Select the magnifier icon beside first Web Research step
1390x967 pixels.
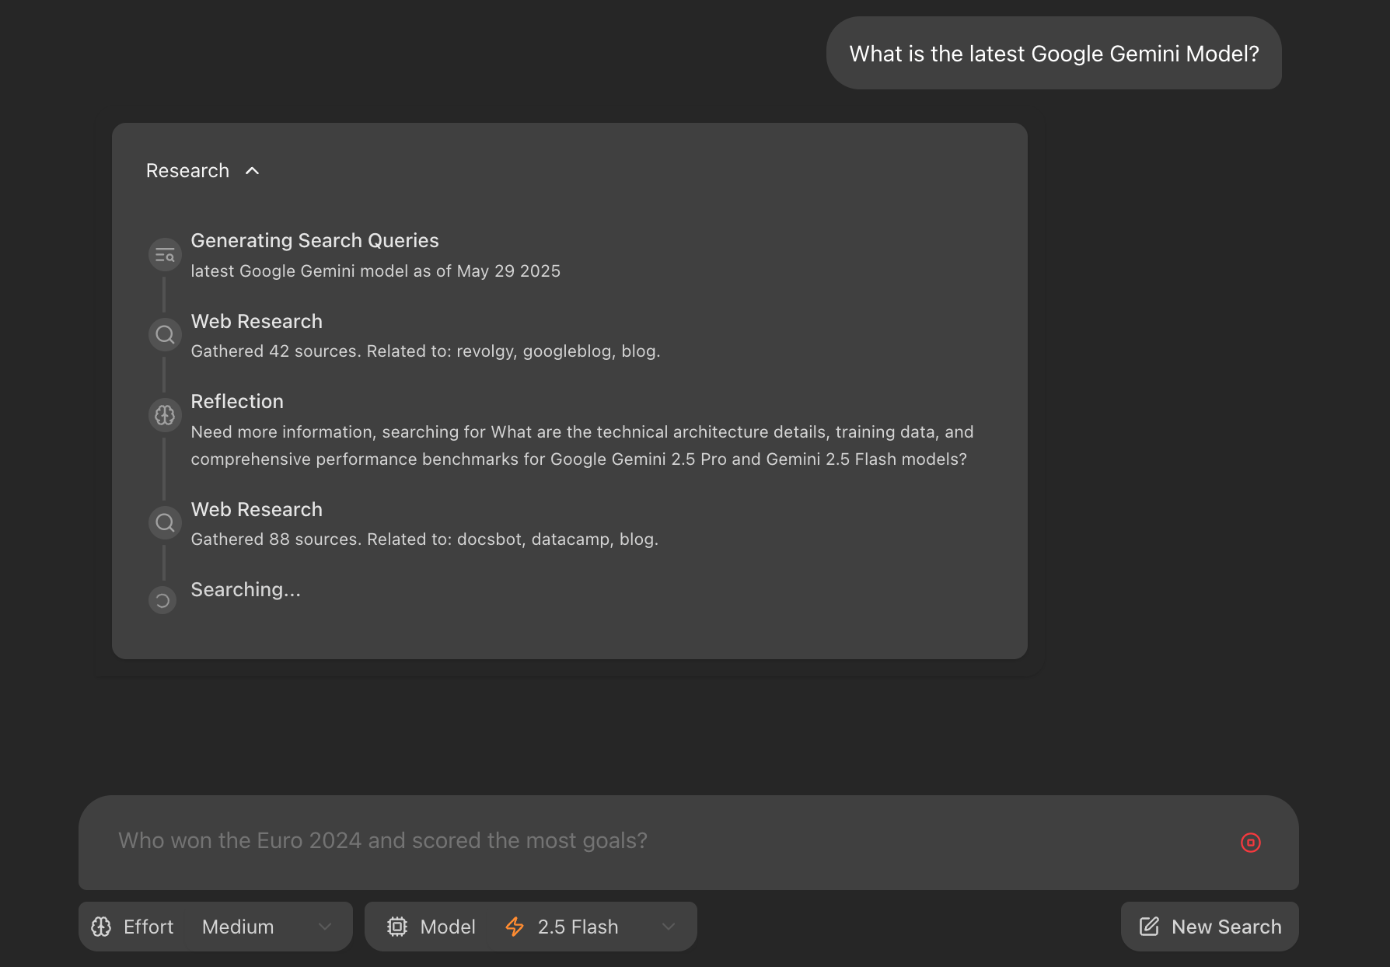[164, 334]
